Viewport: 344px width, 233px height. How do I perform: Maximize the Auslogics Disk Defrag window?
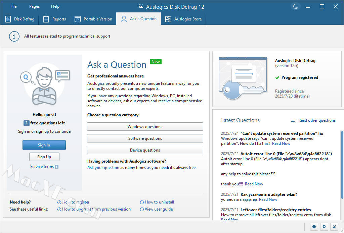[x=322, y=7]
